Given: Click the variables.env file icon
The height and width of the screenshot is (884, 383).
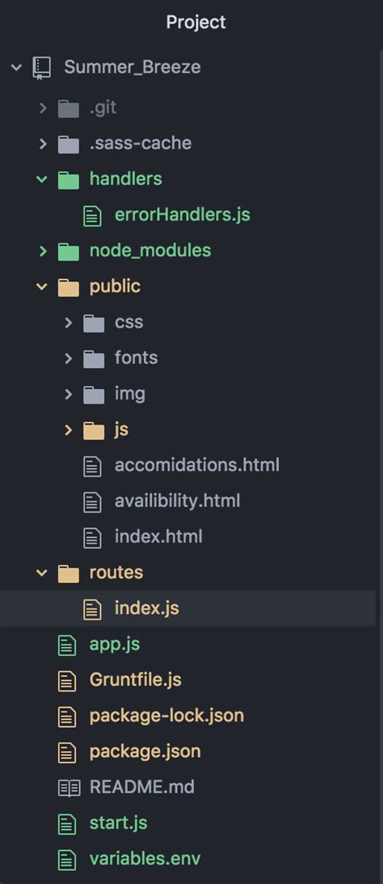Looking at the screenshot, I should [67, 859].
